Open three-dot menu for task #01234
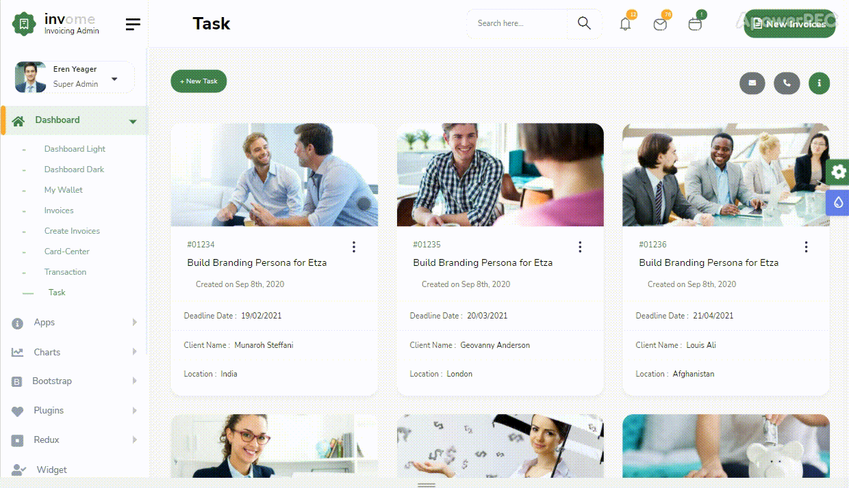Viewport: 849px width, 488px height. [x=354, y=247]
